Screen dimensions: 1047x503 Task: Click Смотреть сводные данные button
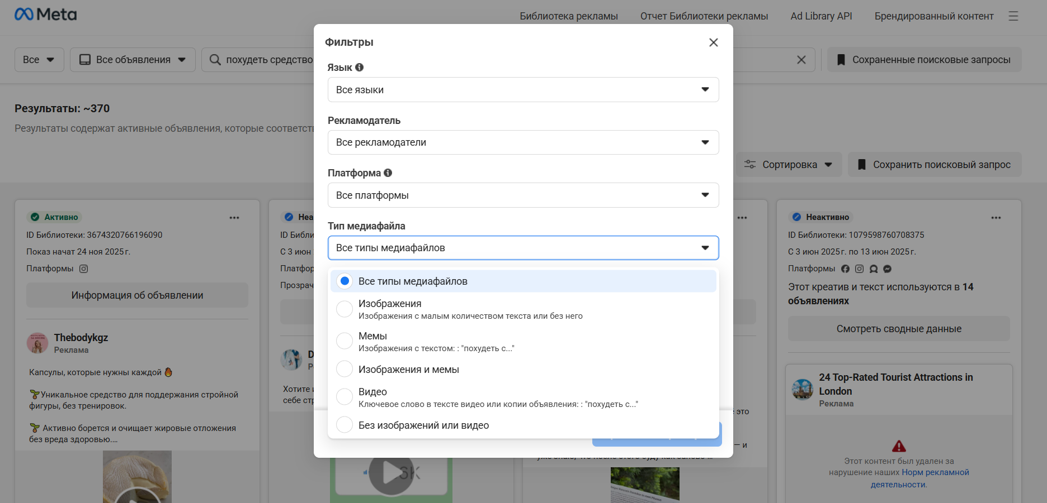pos(899,329)
